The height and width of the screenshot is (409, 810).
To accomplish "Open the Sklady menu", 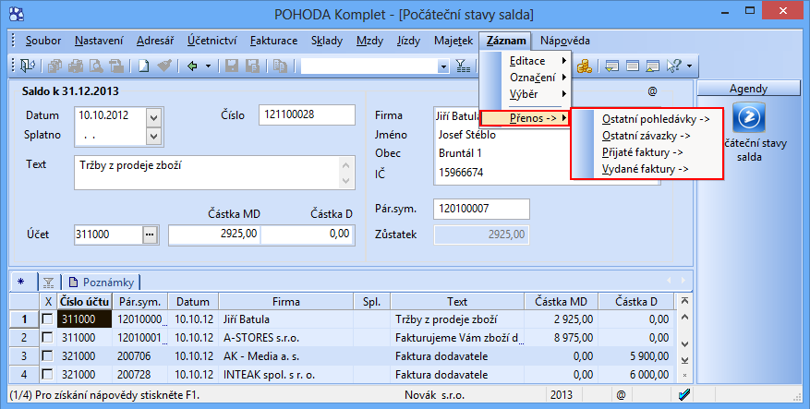I will click(x=327, y=41).
